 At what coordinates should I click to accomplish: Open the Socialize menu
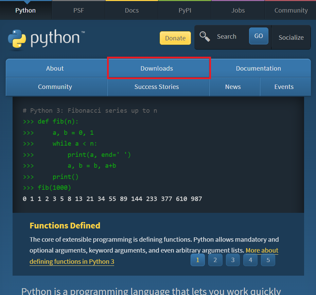point(291,37)
